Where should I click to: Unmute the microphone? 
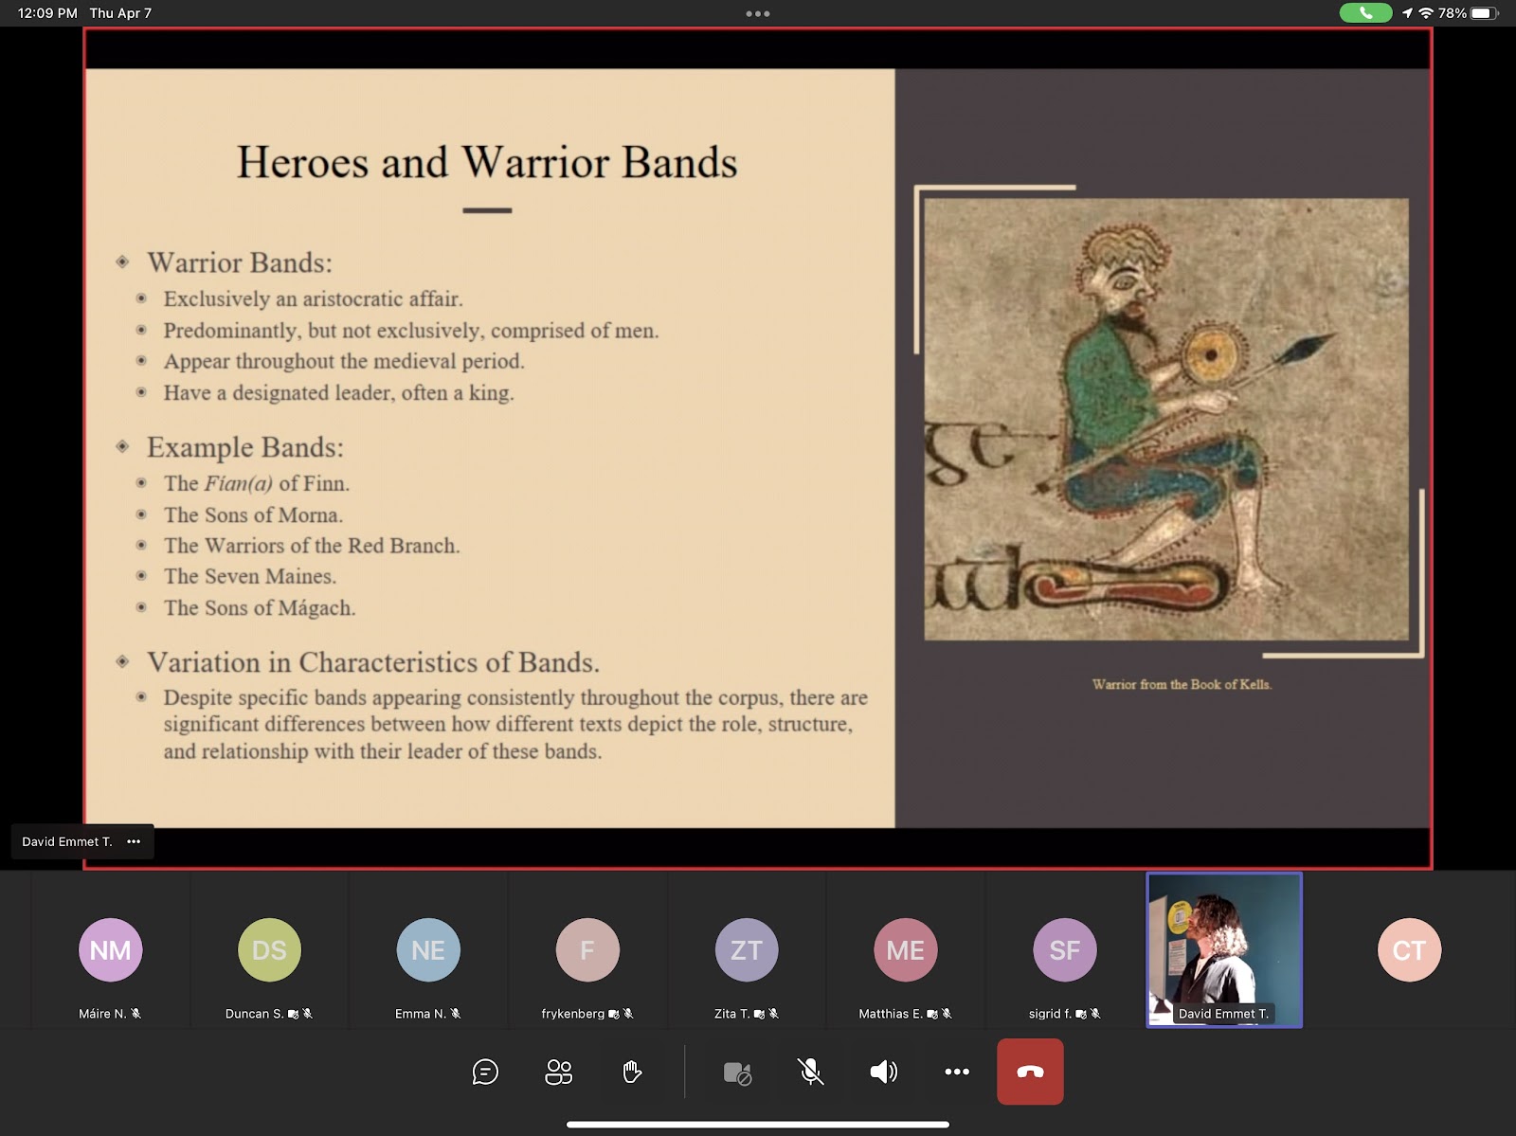coord(810,1072)
